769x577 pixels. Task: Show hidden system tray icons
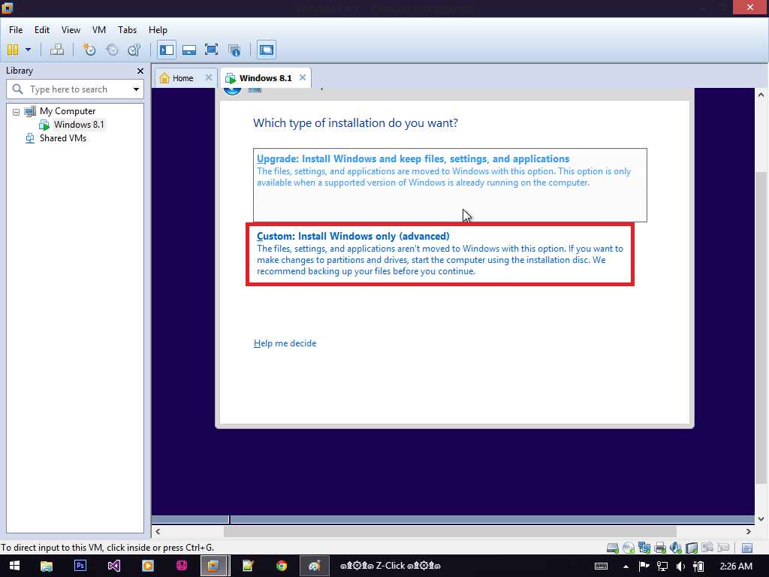[x=626, y=566]
